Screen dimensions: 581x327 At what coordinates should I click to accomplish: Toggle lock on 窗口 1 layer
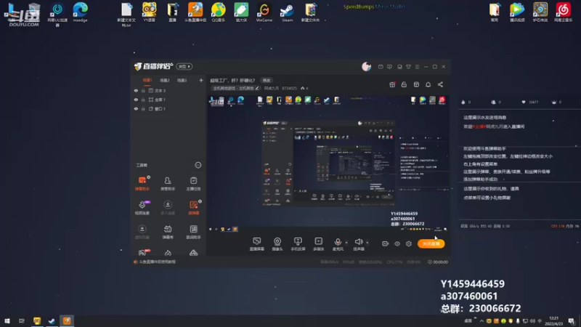[x=143, y=109]
